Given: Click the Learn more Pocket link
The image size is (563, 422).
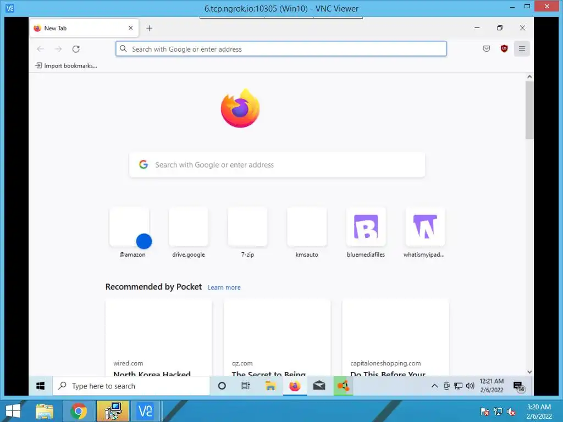Looking at the screenshot, I should (224, 287).
